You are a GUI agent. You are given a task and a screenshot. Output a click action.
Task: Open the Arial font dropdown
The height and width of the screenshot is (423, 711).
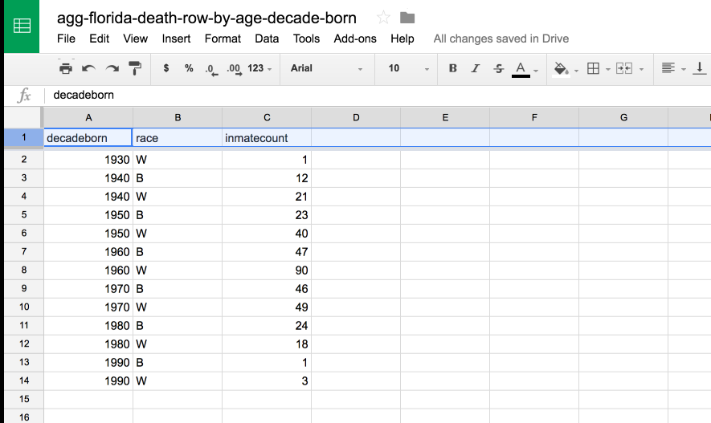327,68
